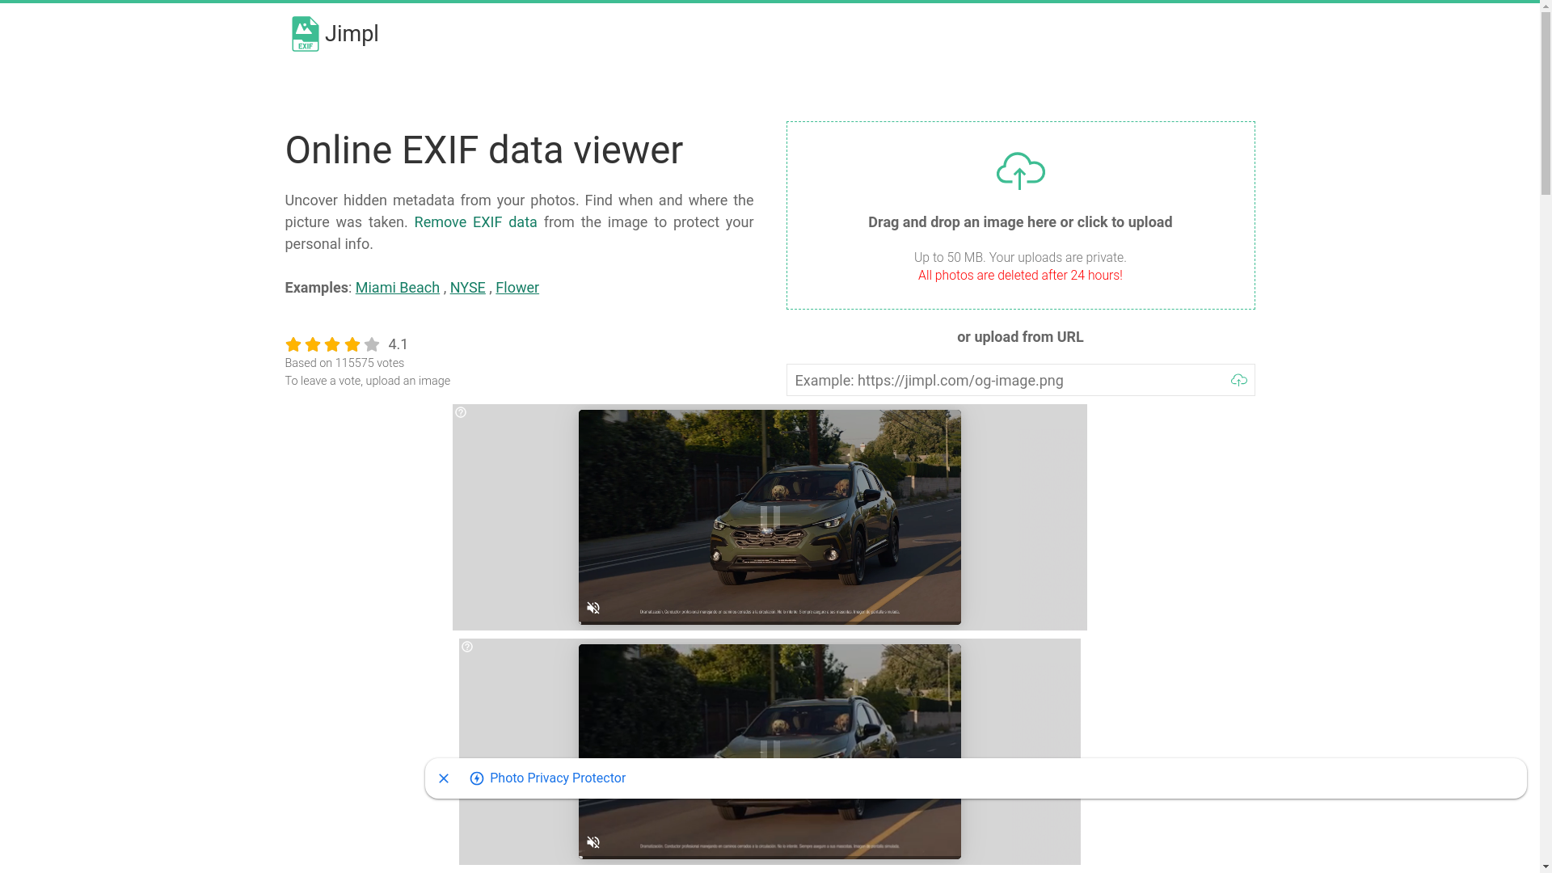The width and height of the screenshot is (1552, 873).
Task: Click the upload-from-URL cloud icon
Action: 1239,380
